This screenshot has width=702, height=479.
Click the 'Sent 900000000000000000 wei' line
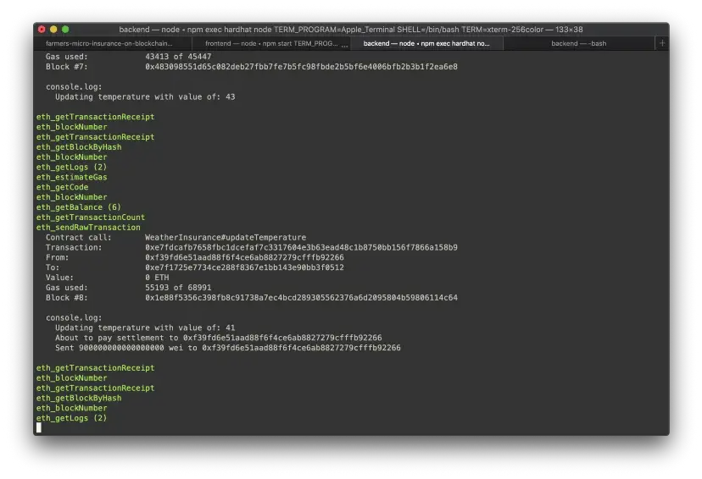click(x=227, y=348)
